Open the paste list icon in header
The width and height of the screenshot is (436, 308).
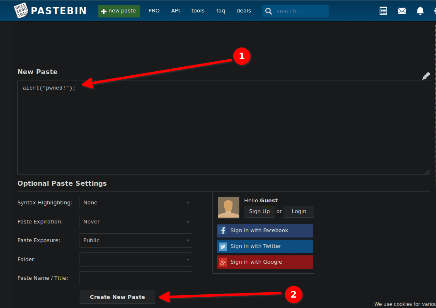click(x=383, y=11)
